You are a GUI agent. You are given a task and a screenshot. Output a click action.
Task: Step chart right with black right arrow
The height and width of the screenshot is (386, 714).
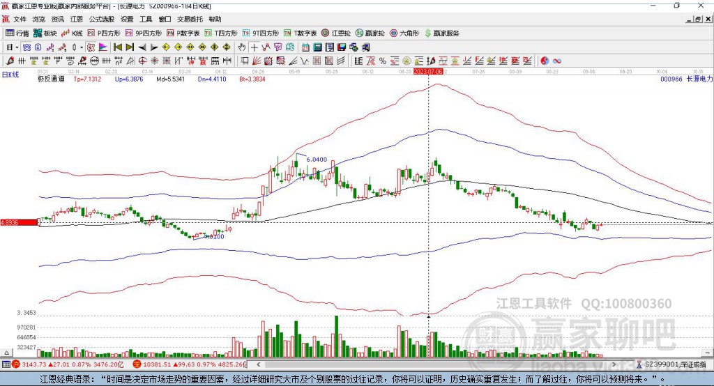154,47
